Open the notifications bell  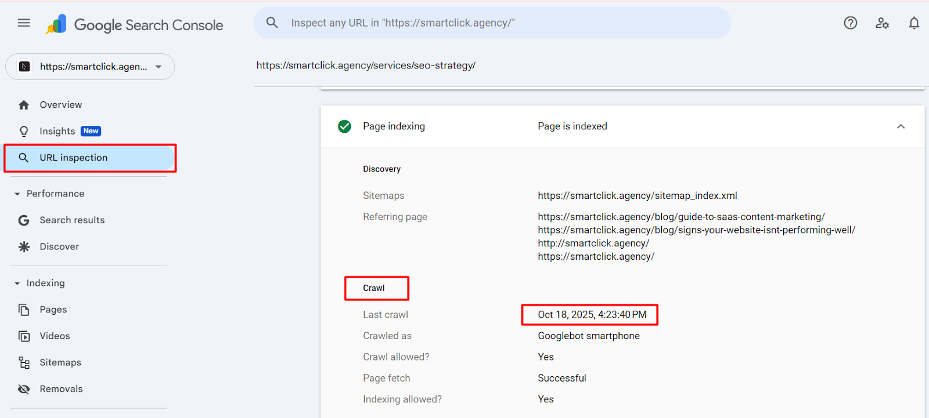[914, 23]
